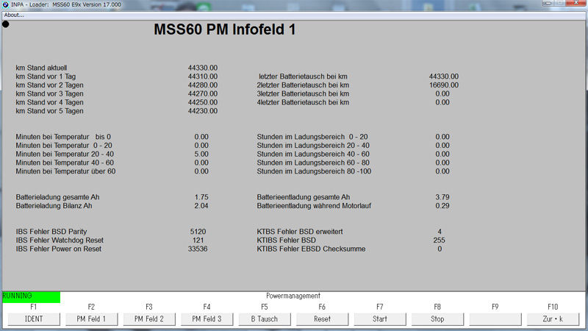Select the 'km Stand aktuell' label
The image size is (588, 331).
click(41, 68)
